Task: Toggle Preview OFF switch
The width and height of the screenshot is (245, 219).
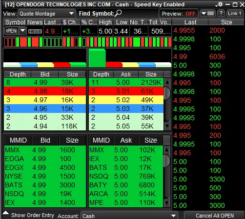Action: click(x=179, y=14)
